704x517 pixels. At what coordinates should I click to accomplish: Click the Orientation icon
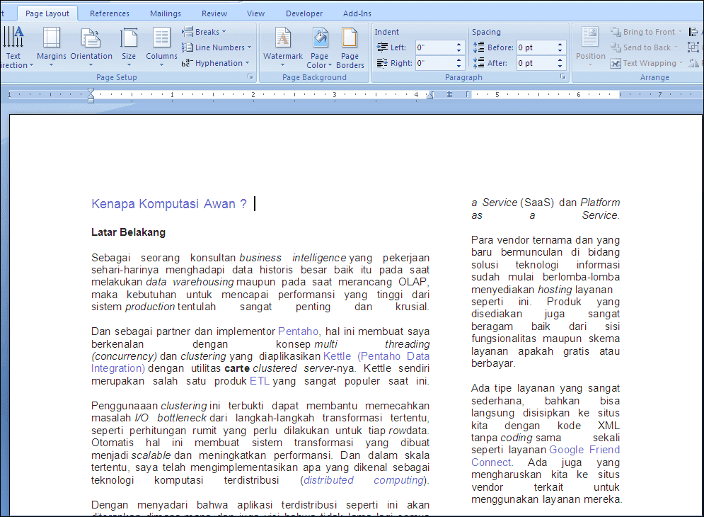click(x=91, y=44)
